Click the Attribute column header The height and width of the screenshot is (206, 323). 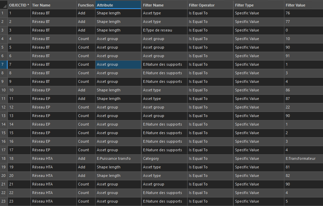[118, 5]
